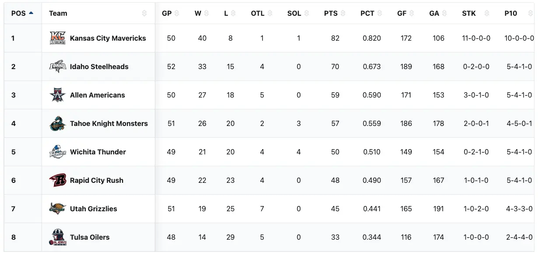
Task: Click the Allen Americans star logo
Action: (58, 95)
